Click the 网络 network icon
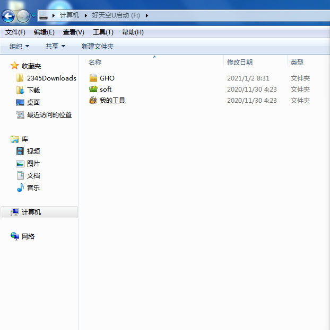330x330 pixels. [14, 236]
